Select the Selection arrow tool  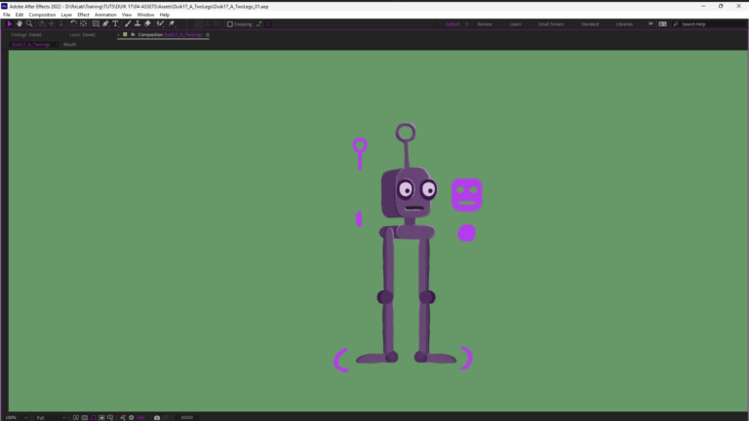click(x=9, y=23)
